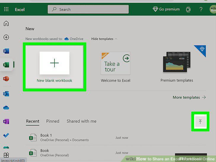This screenshot has height=162, width=216.
Task: Focus the Search box
Action: [x=88, y=9]
